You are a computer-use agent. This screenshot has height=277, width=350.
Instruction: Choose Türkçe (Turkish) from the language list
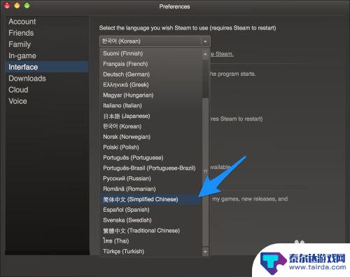[151, 251]
